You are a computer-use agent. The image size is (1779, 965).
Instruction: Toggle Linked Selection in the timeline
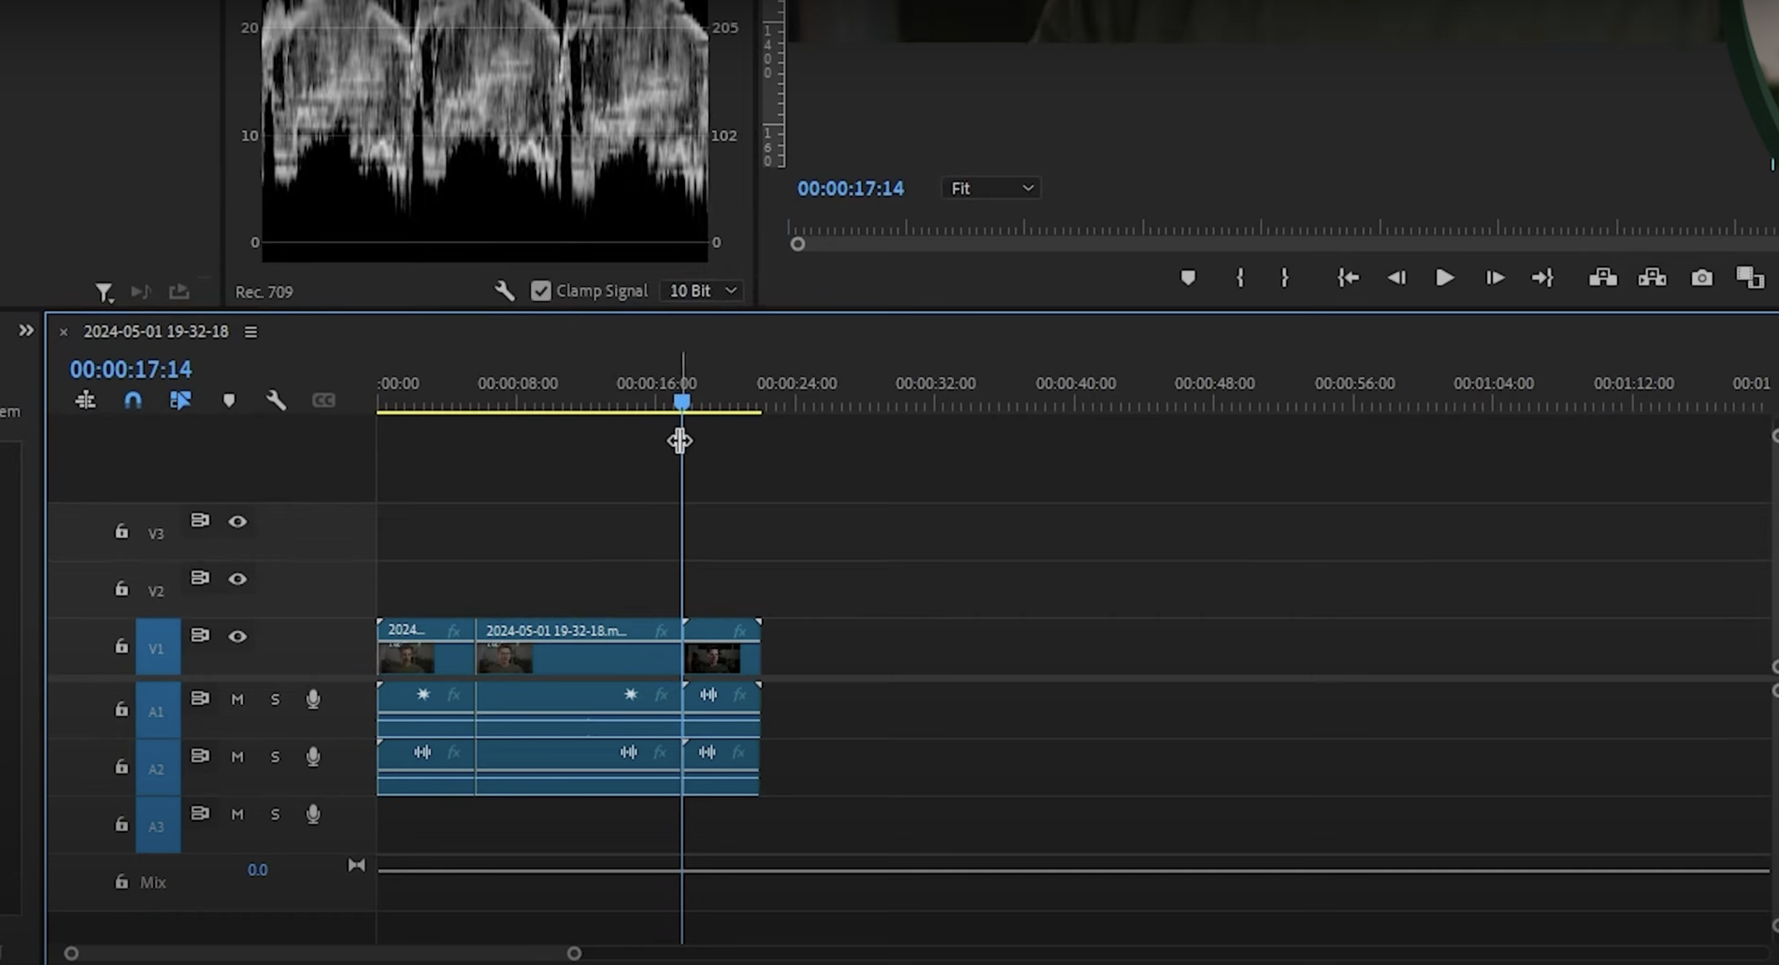click(x=181, y=400)
